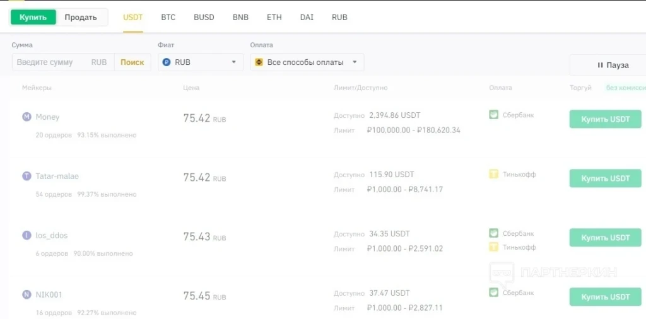Screen dimensions: 646x319
Task: Select the ETH tab
Action: click(x=274, y=17)
